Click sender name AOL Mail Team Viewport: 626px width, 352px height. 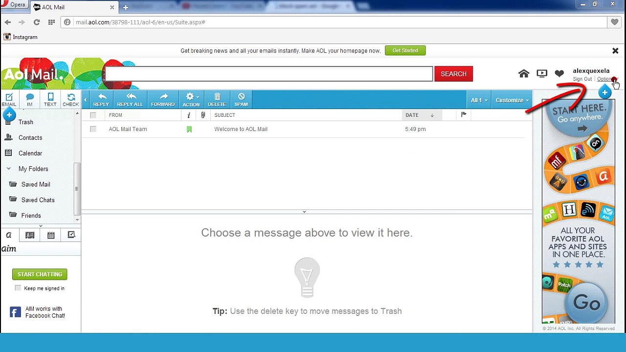(x=128, y=129)
